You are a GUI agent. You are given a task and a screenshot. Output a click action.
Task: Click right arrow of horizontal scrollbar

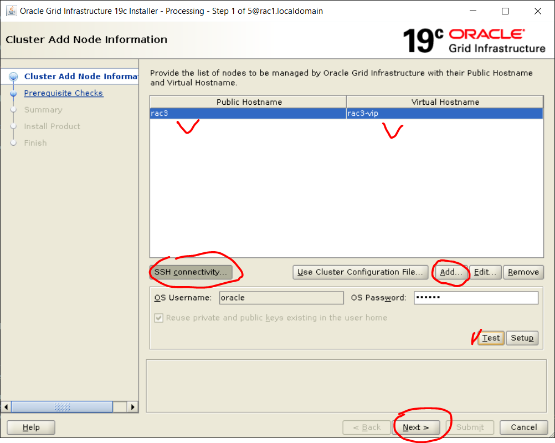click(x=132, y=407)
